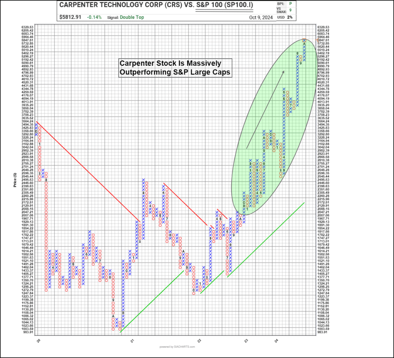
Task: Click year label 23 on time axis
Action: (x=246, y=341)
